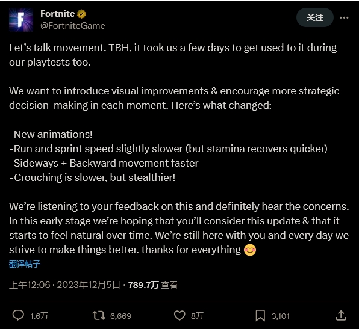Open the Fortnite profile avatar
The height and width of the screenshot is (329, 359).
coord(21,20)
